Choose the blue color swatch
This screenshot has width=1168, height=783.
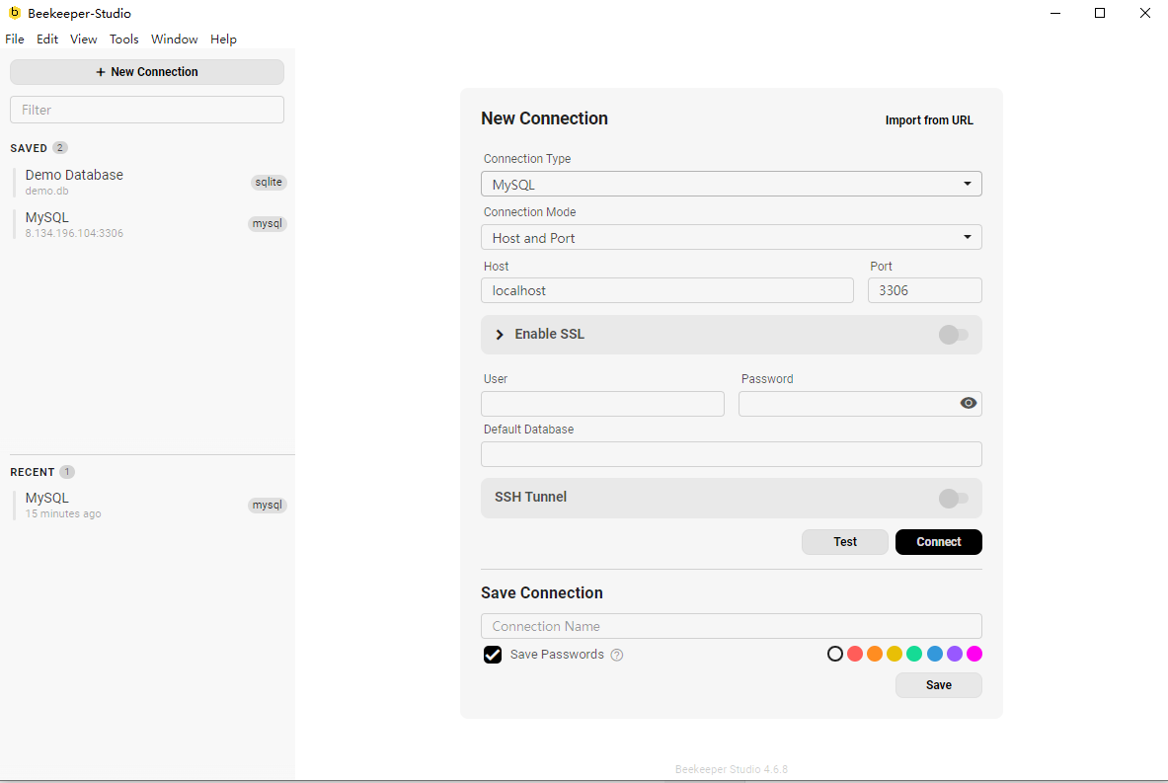pos(935,654)
